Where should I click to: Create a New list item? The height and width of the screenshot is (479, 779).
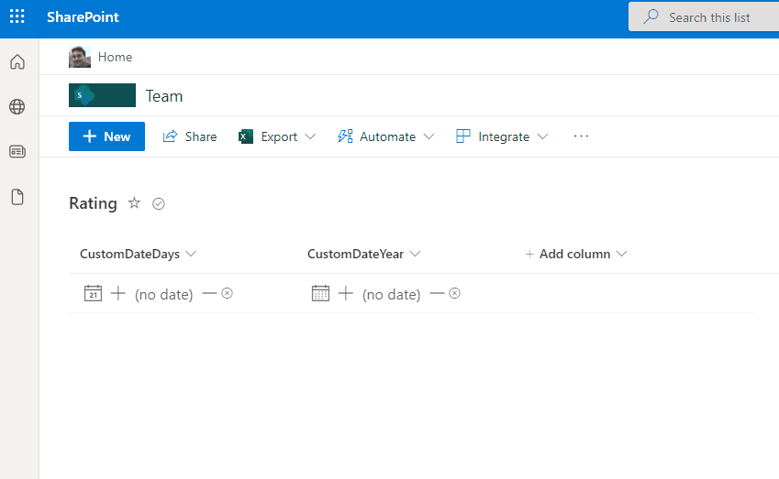[x=106, y=136]
